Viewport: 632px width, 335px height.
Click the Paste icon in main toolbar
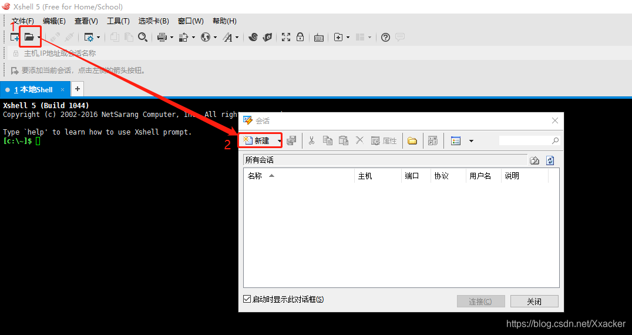point(129,37)
